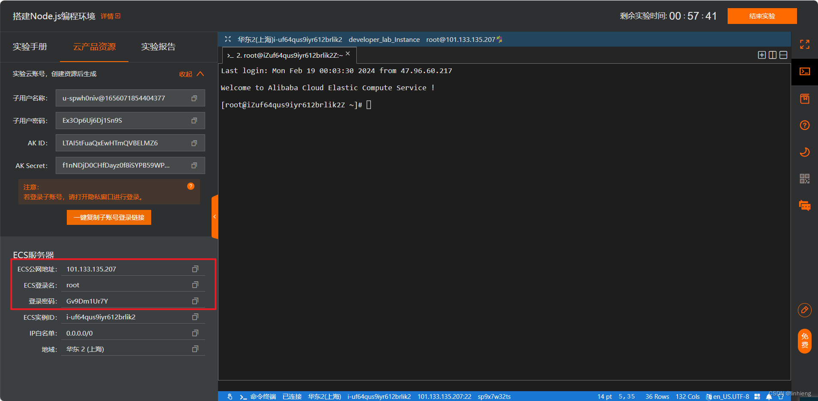This screenshot has height=401, width=818.
Task: Copy the 登录密码 login password
Action: (195, 301)
